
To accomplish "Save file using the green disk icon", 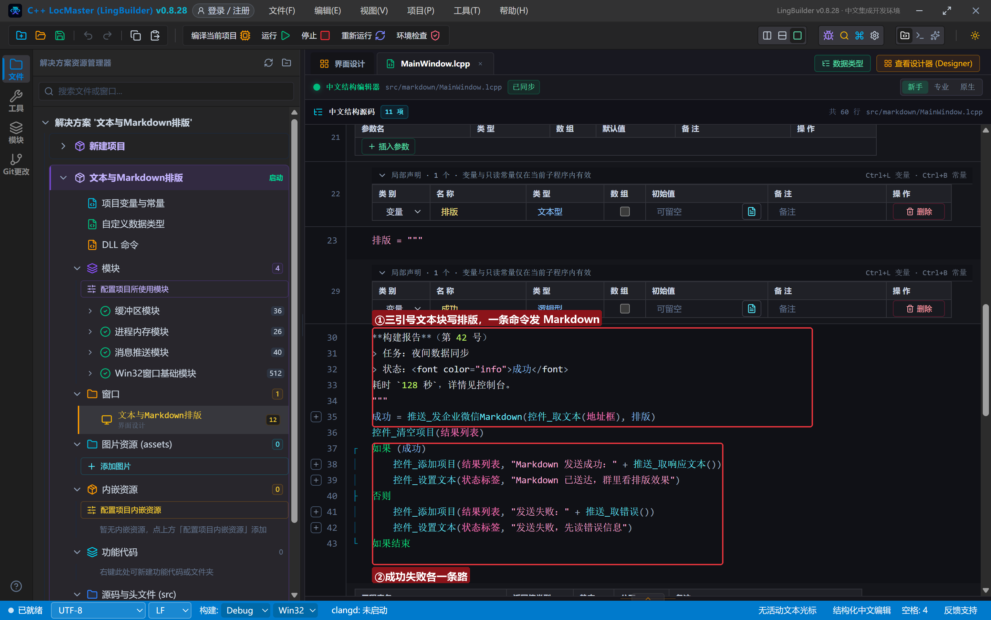I will coord(60,36).
